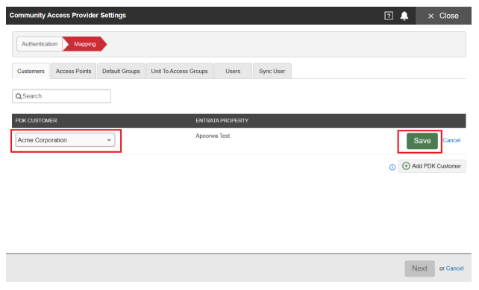Expand the Acme Corporation customer dropdown

66,140
